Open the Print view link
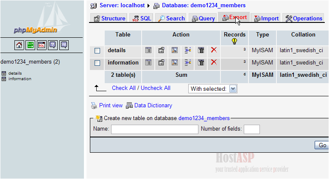 111,105
